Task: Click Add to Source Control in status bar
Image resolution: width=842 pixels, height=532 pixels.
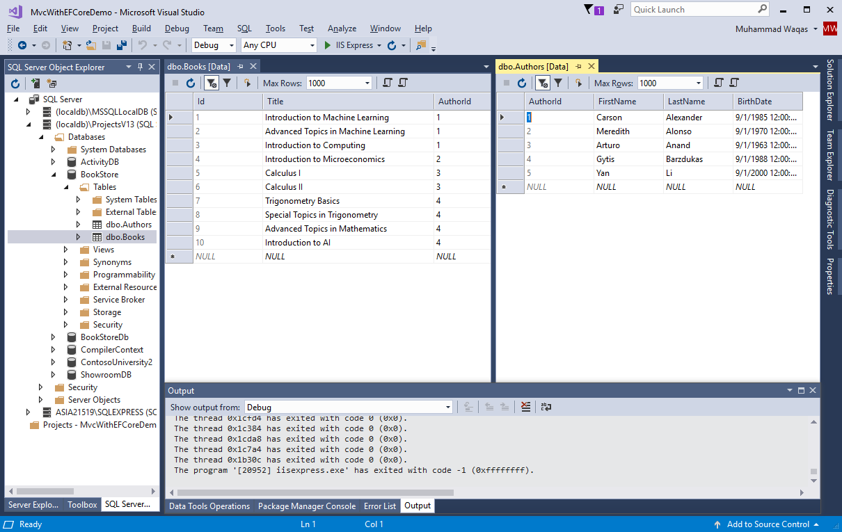Action: [x=768, y=524]
